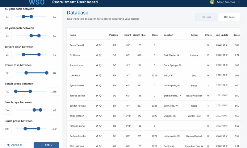Sort the table by Score column header
Screen dimensions: 247x148
point(237,35)
